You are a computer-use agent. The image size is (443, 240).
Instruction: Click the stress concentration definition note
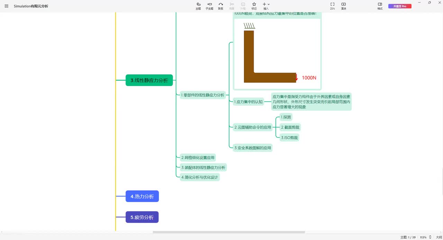311,102
